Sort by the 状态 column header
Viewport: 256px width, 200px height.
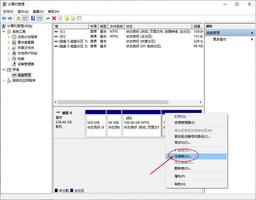(x=158, y=26)
